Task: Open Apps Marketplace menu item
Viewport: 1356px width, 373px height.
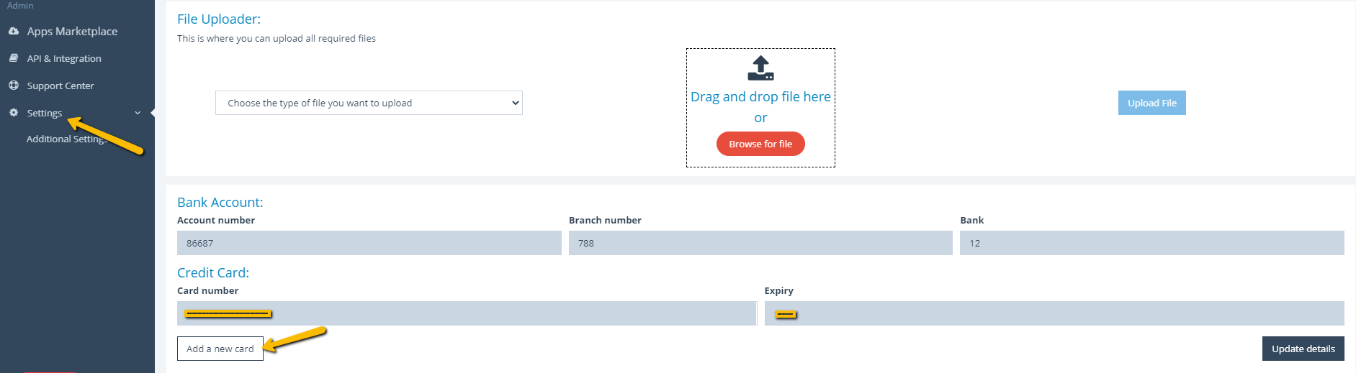Action: click(x=72, y=32)
